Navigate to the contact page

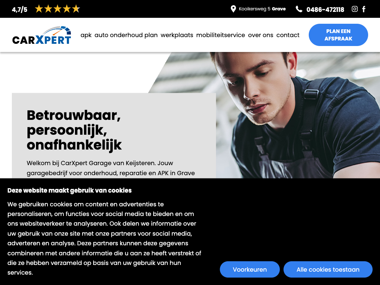288,35
